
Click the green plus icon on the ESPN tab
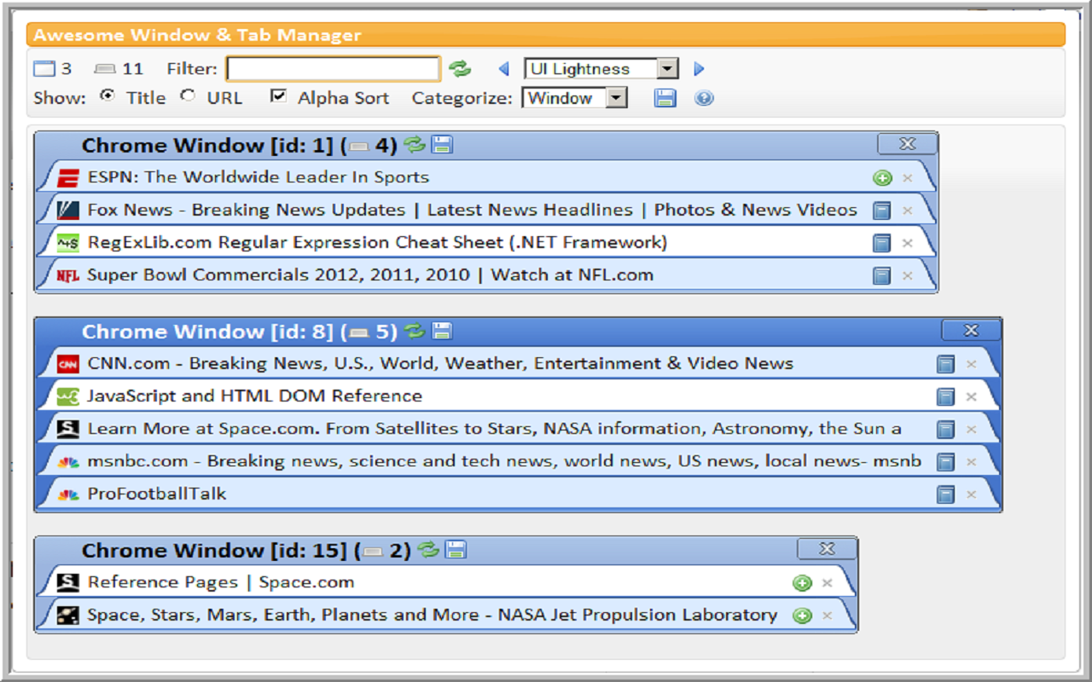click(x=884, y=177)
